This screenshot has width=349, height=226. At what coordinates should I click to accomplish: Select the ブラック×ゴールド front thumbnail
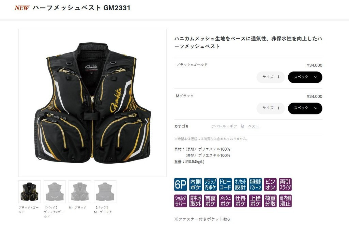click(29, 192)
